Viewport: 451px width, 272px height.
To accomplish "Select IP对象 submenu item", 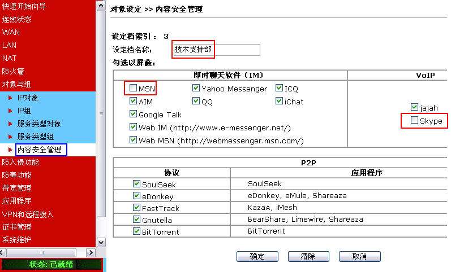I will coord(28,98).
